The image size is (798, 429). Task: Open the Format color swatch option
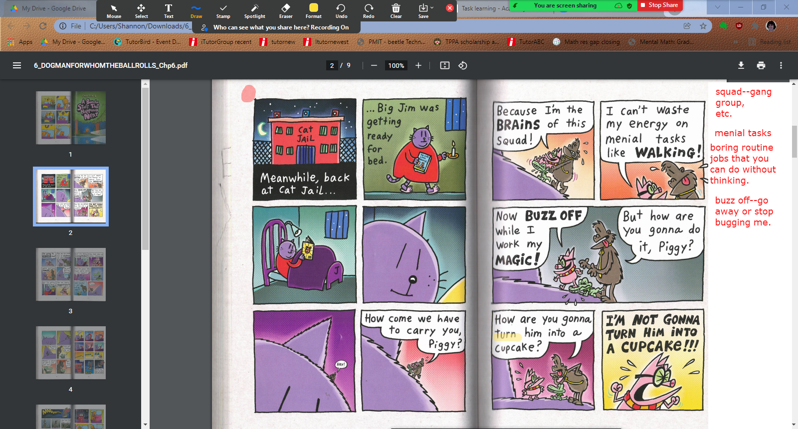(313, 10)
